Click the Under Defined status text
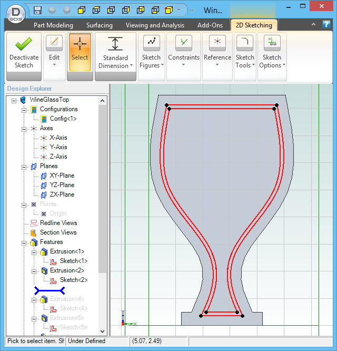This screenshot has width=337, height=351. pos(86,341)
